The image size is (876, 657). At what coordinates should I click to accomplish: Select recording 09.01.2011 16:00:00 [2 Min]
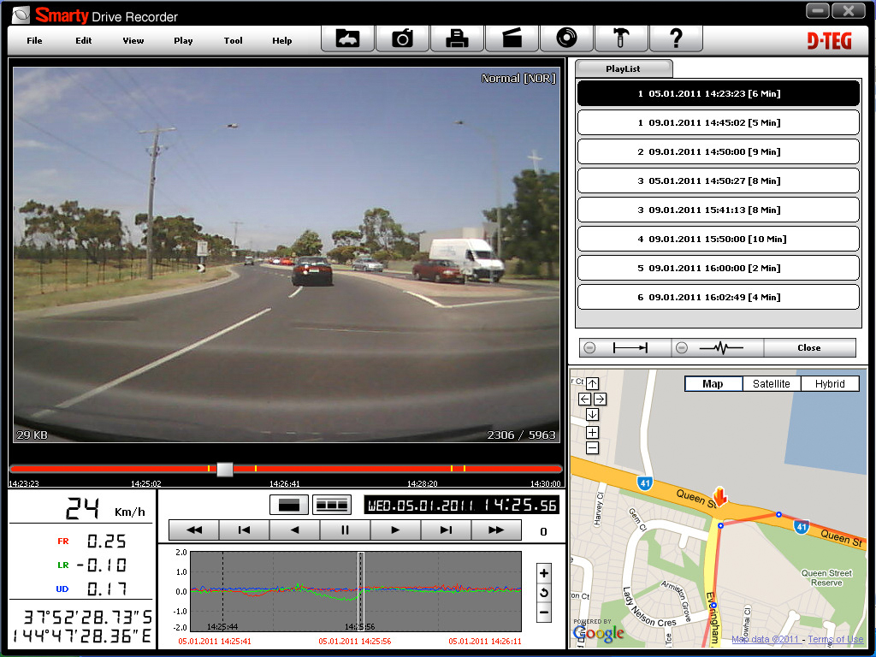pyautogui.click(x=718, y=268)
